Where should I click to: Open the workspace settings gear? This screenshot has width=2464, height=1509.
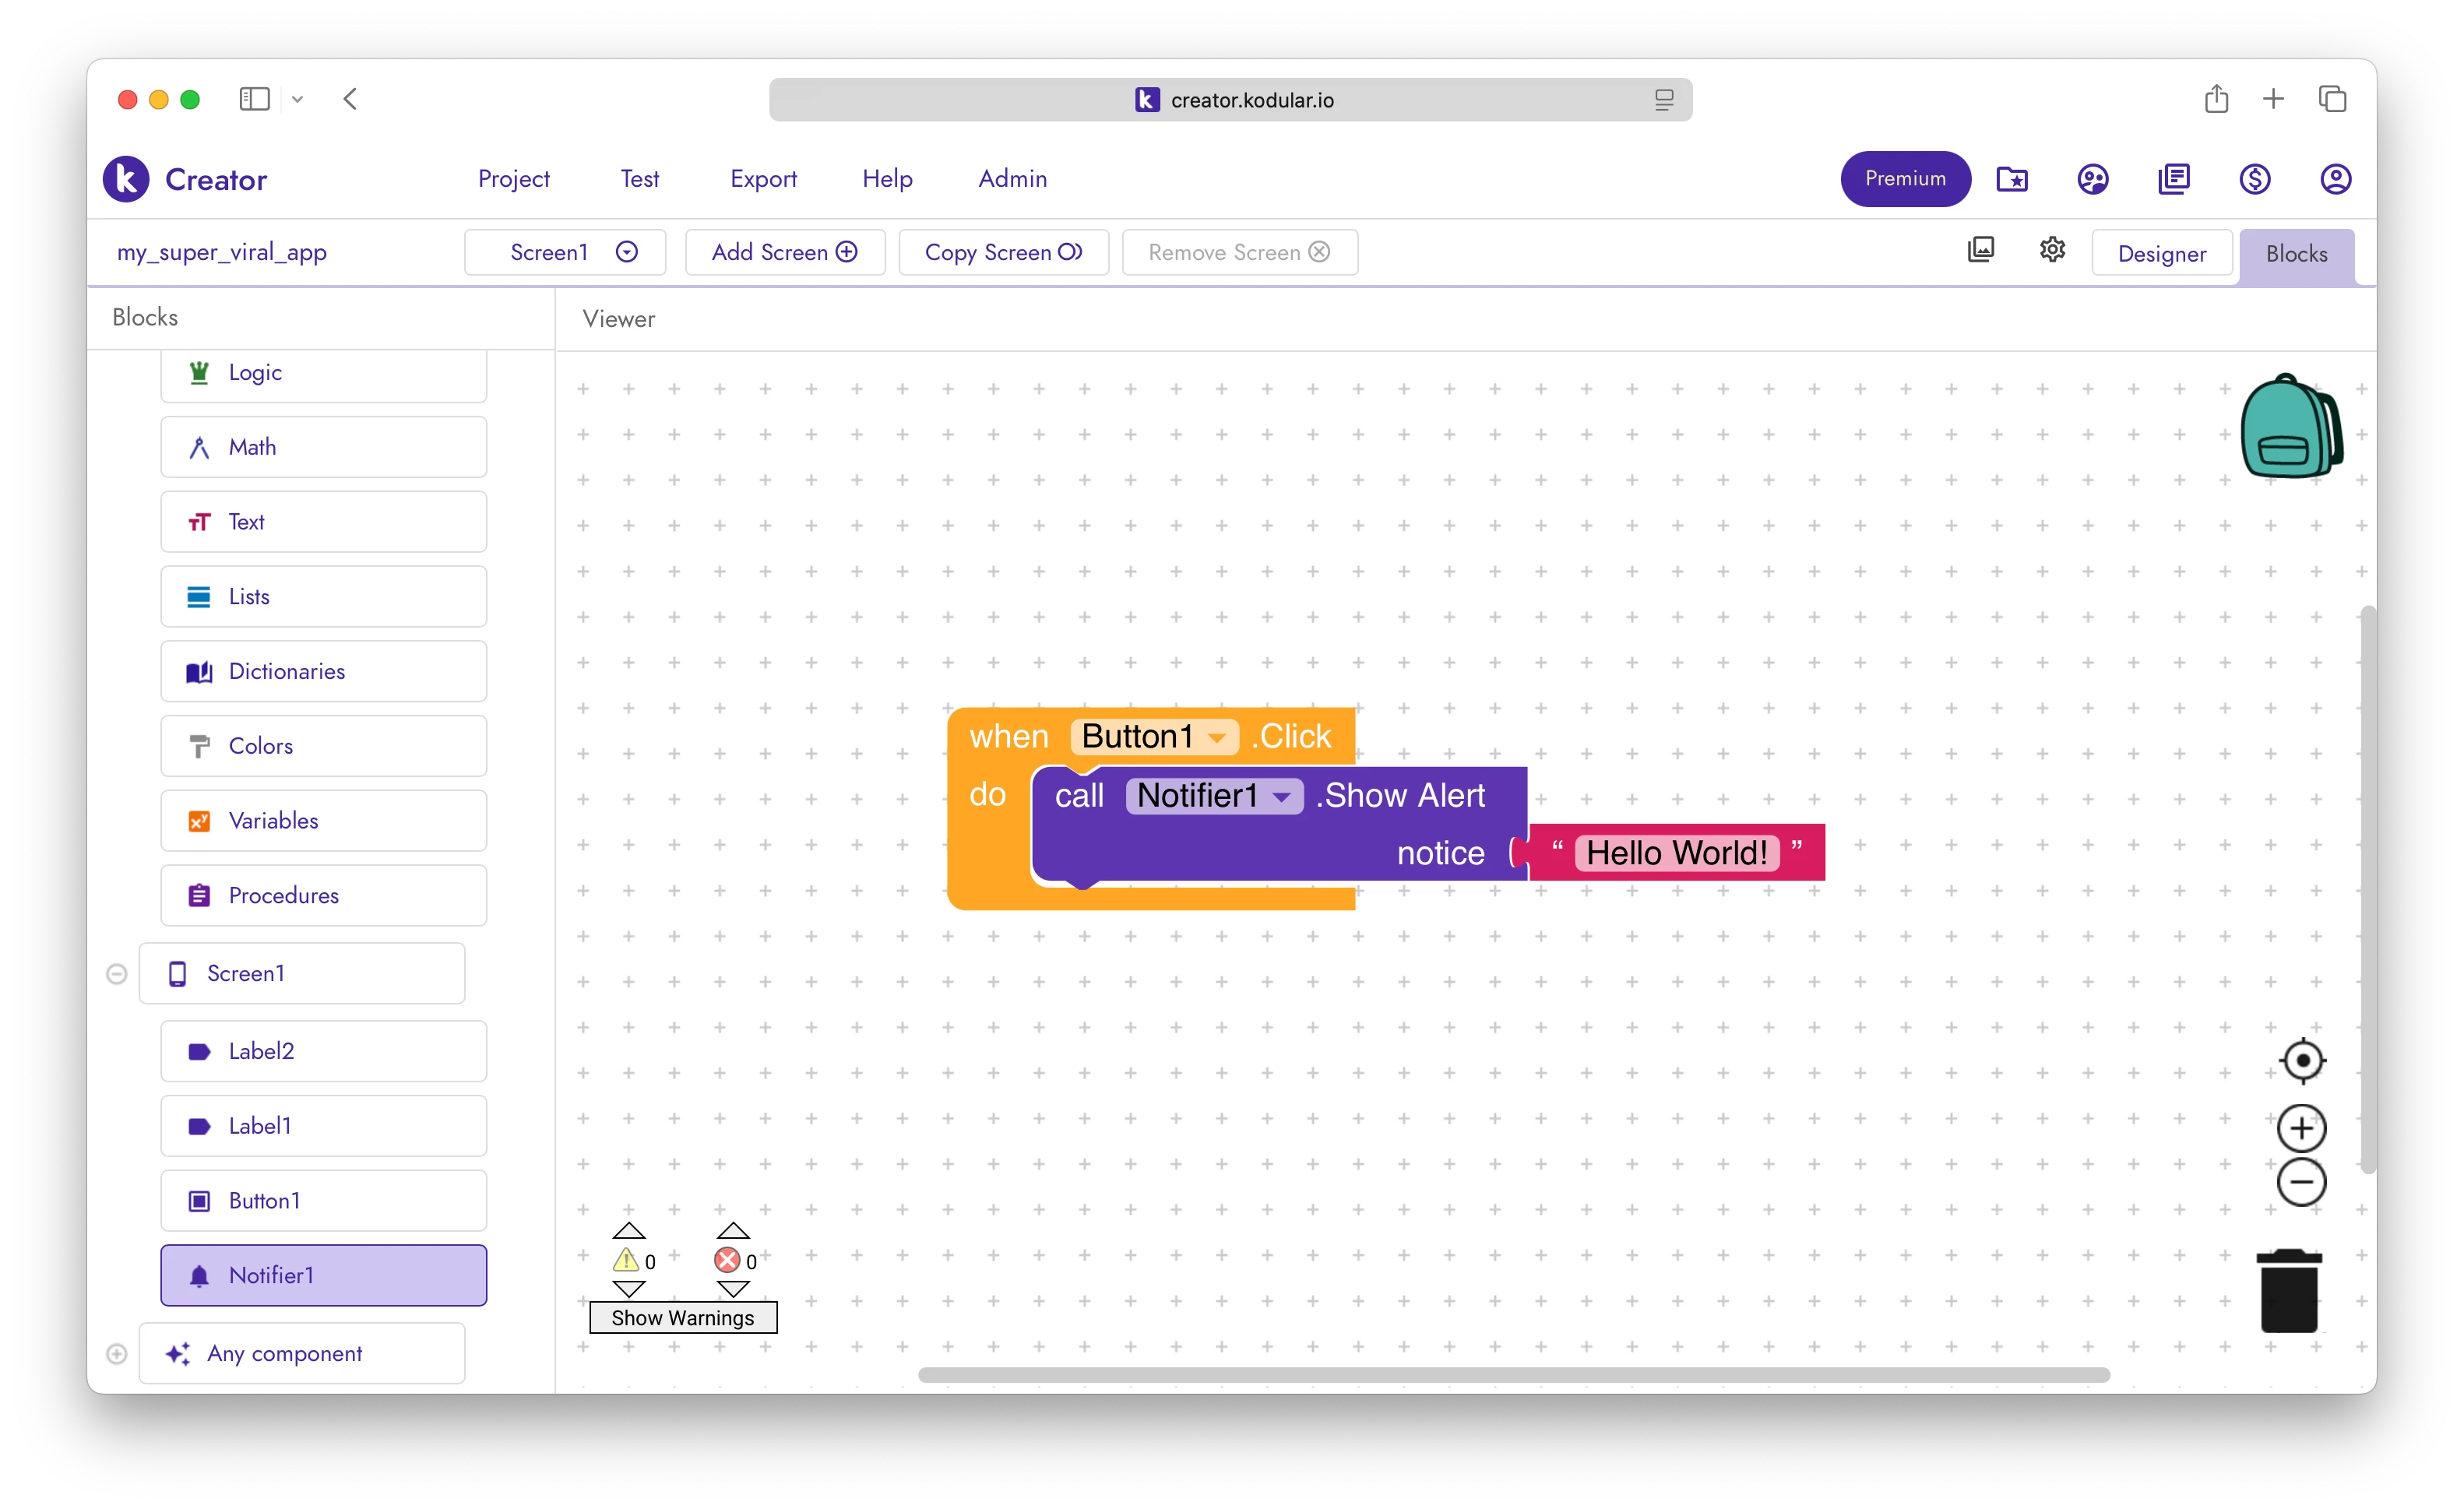pos(2052,249)
